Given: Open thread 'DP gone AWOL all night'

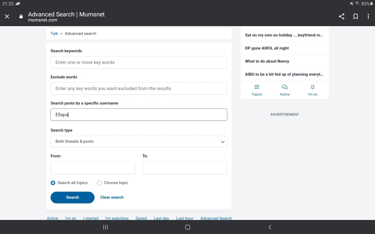Looking at the screenshot, I should coord(267,48).
